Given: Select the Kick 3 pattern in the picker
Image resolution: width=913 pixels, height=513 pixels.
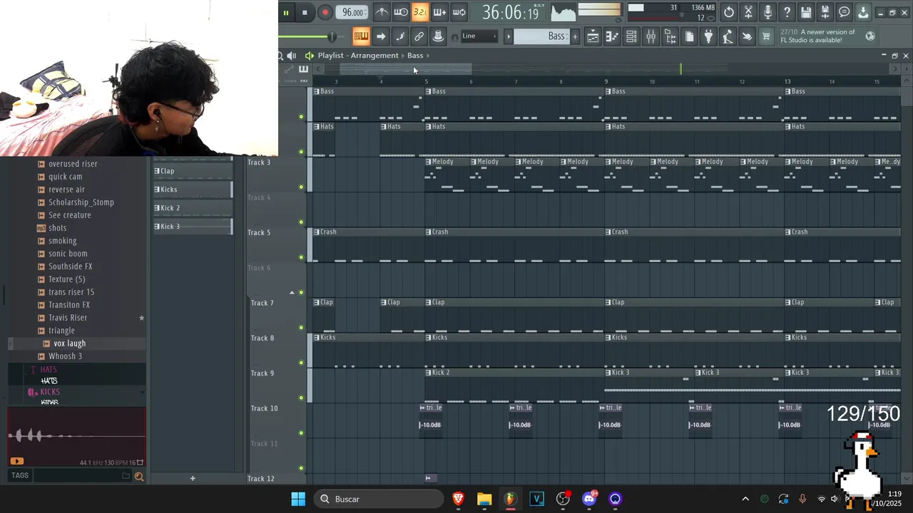Looking at the screenshot, I should pyautogui.click(x=193, y=227).
